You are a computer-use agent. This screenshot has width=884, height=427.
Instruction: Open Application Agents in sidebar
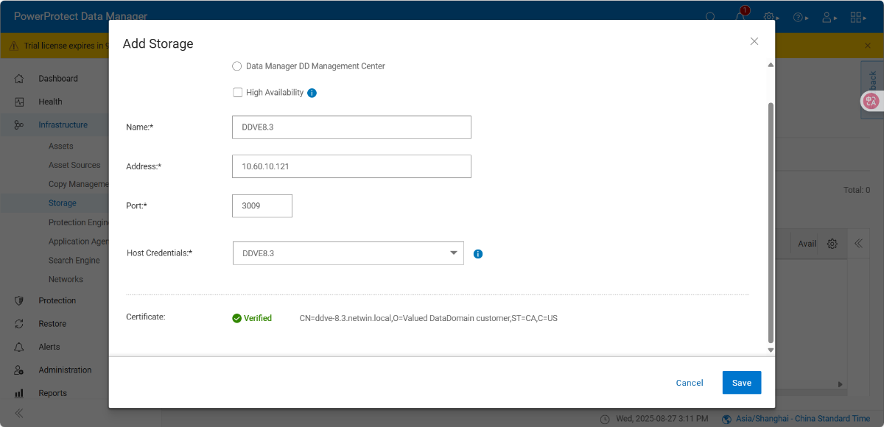click(x=79, y=241)
